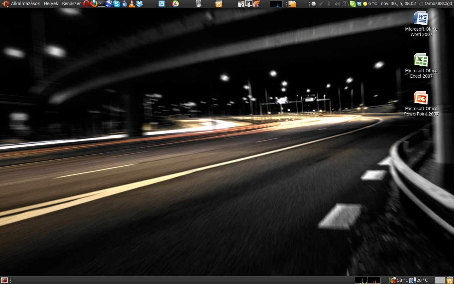Click the 58 °C temperature sensor

pyautogui.click(x=399, y=280)
